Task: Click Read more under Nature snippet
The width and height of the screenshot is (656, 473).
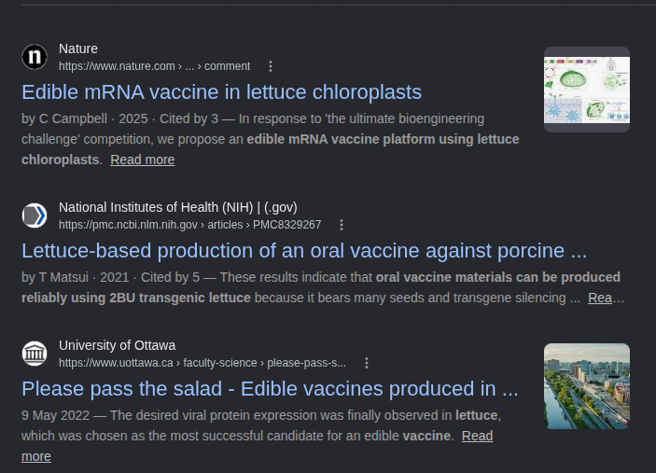Action: [x=142, y=160]
